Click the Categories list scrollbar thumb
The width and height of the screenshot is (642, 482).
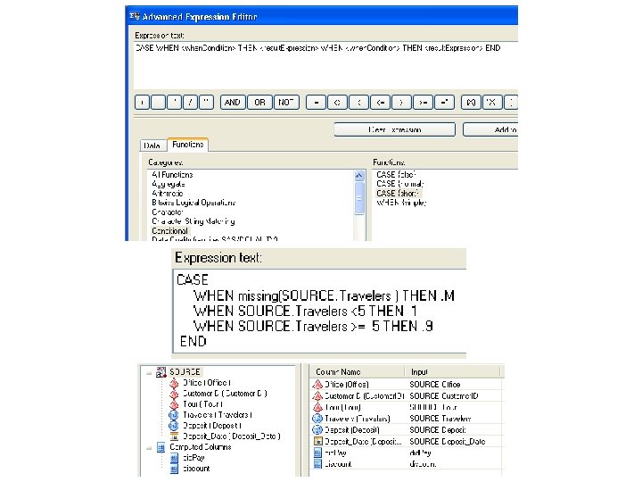pyautogui.click(x=359, y=198)
